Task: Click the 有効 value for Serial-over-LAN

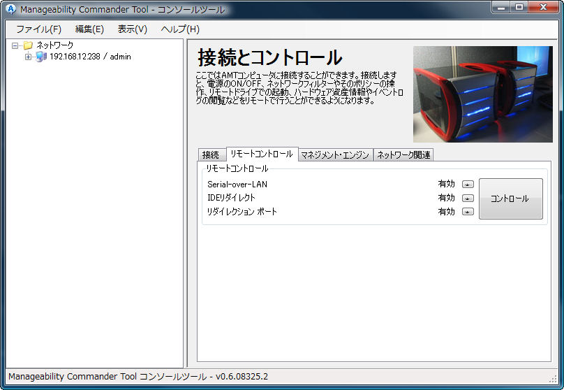Action: click(x=446, y=184)
